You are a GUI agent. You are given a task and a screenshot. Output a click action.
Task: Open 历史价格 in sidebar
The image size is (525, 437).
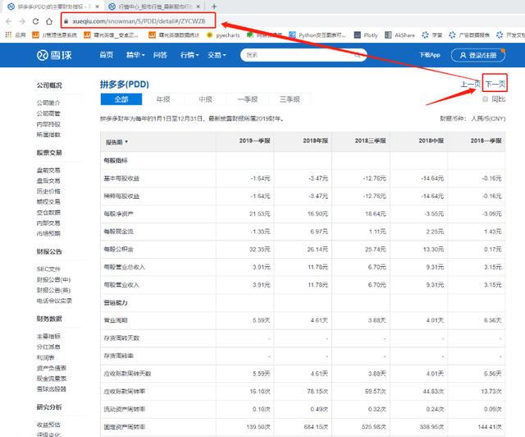pos(48,191)
